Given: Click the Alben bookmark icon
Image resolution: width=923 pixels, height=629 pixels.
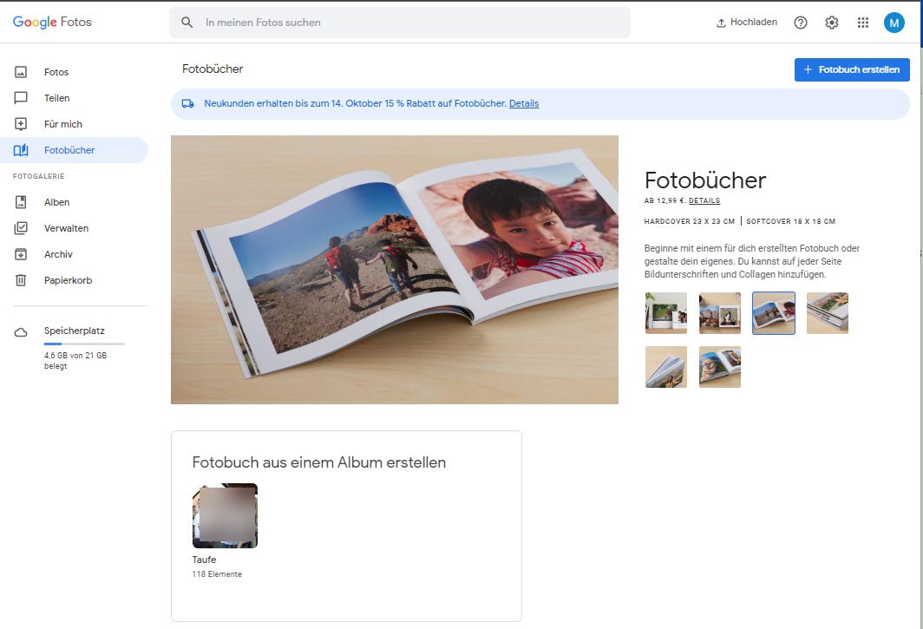Looking at the screenshot, I should tap(21, 202).
